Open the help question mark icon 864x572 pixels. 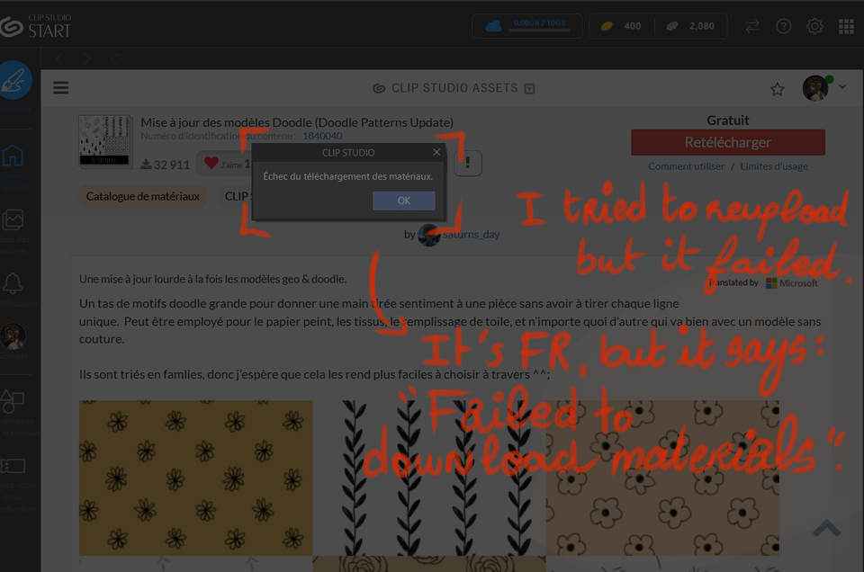point(783,26)
